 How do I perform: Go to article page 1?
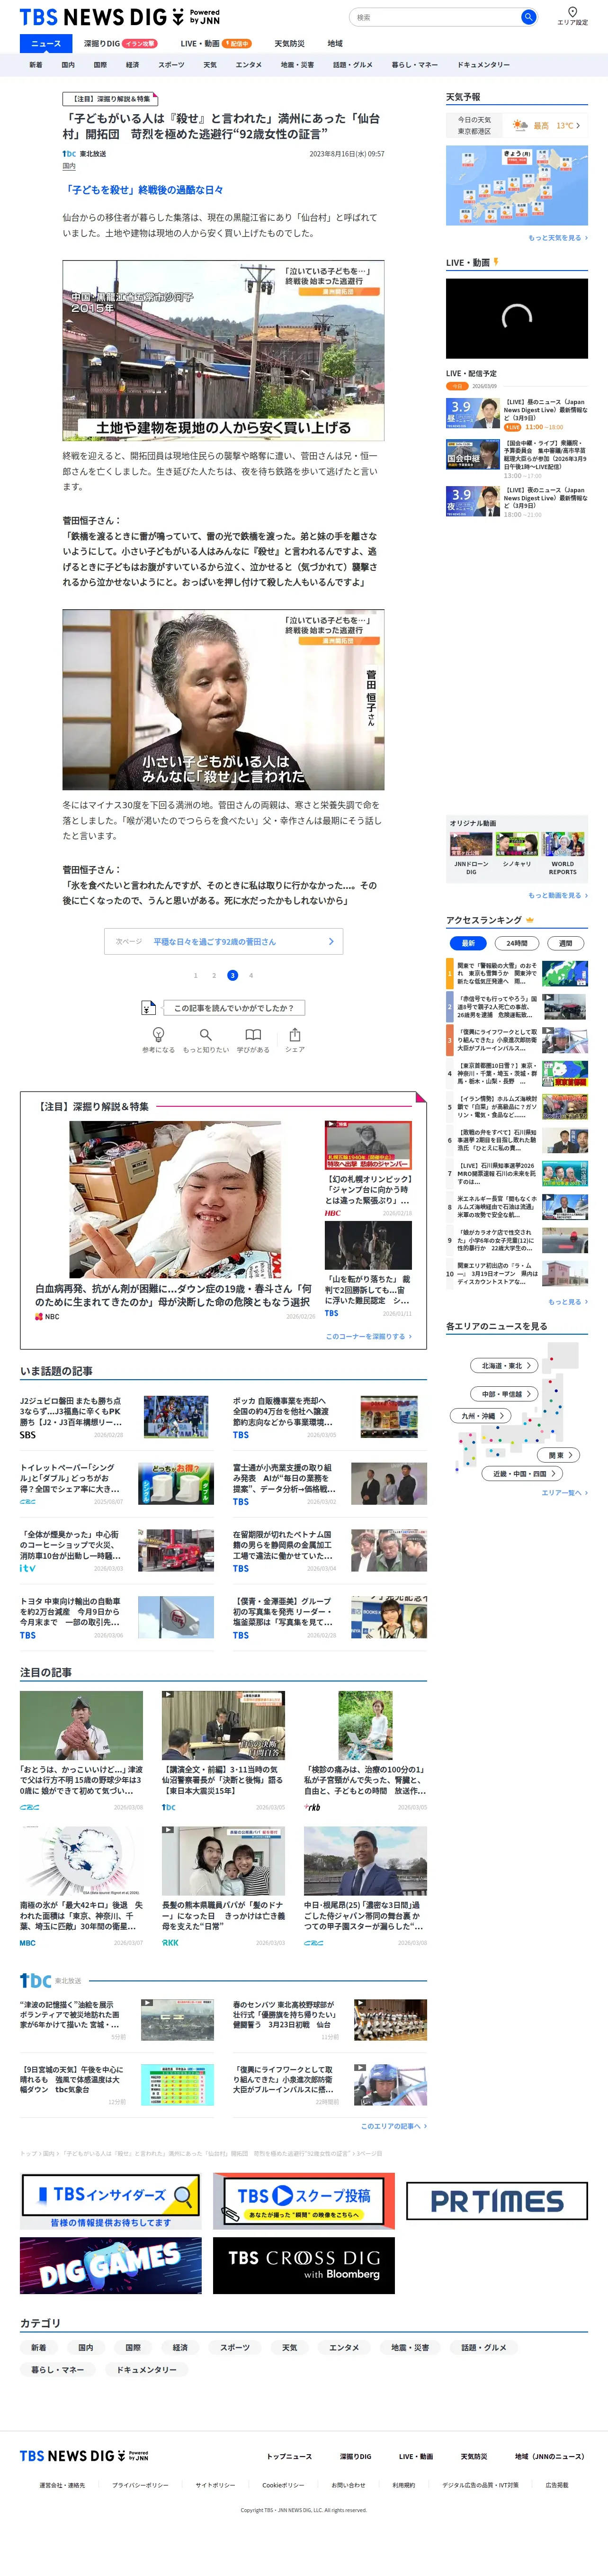click(x=195, y=975)
